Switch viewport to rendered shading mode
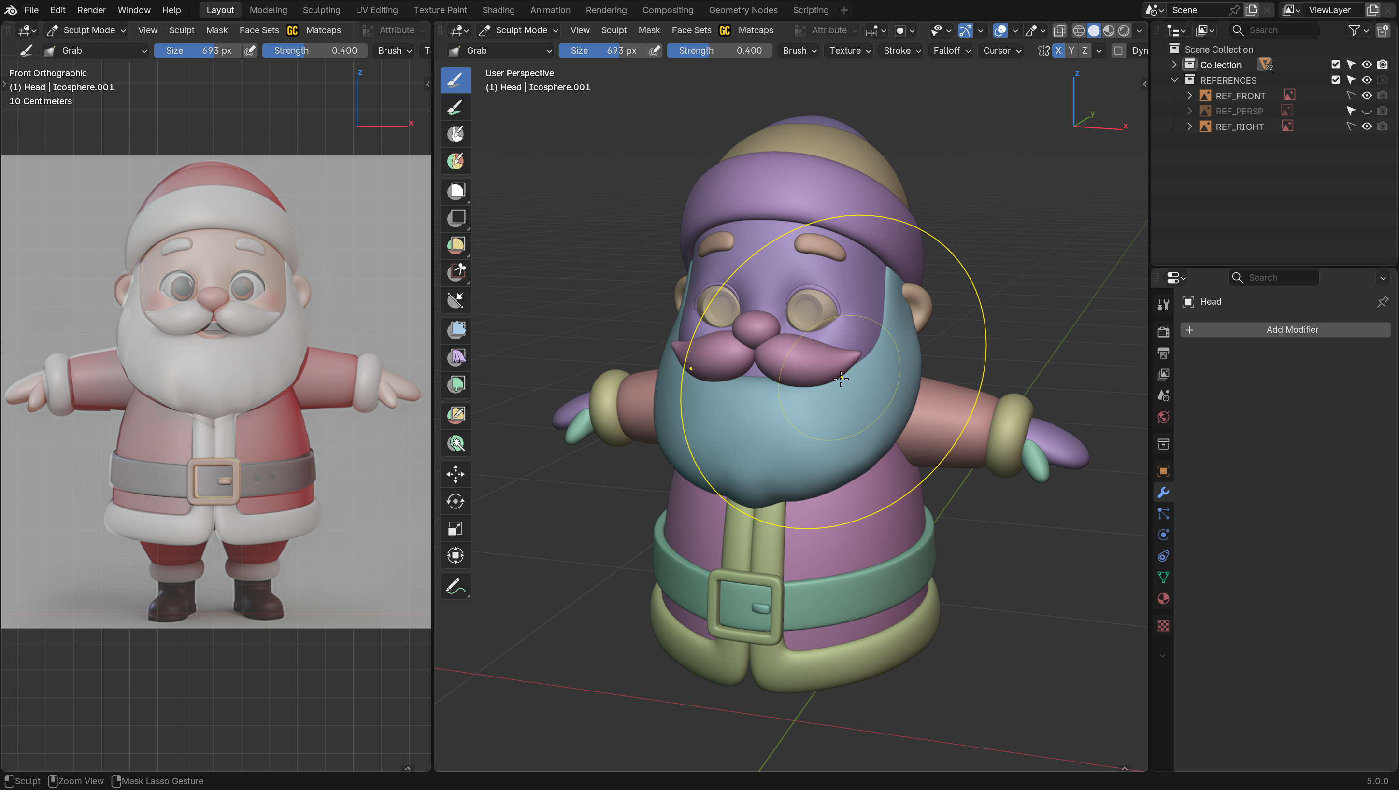Image resolution: width=1399 pixels, height=790 pixels. point(1124,30)
